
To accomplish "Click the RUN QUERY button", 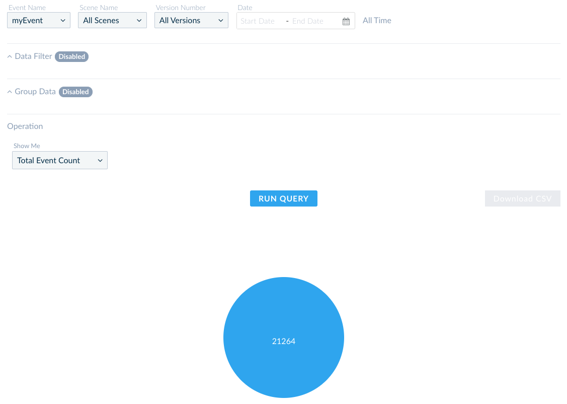I will 283,198.
